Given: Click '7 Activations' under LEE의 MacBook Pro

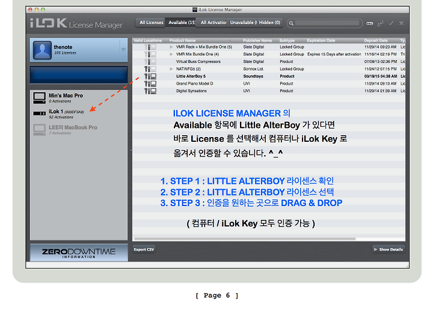Looking at the screenshot, I should pos(60,133).
